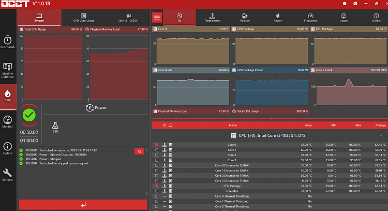Switch to the CPU Core Usage tab
This screenshot has height=211, width=388.
(x=83, y=18)
